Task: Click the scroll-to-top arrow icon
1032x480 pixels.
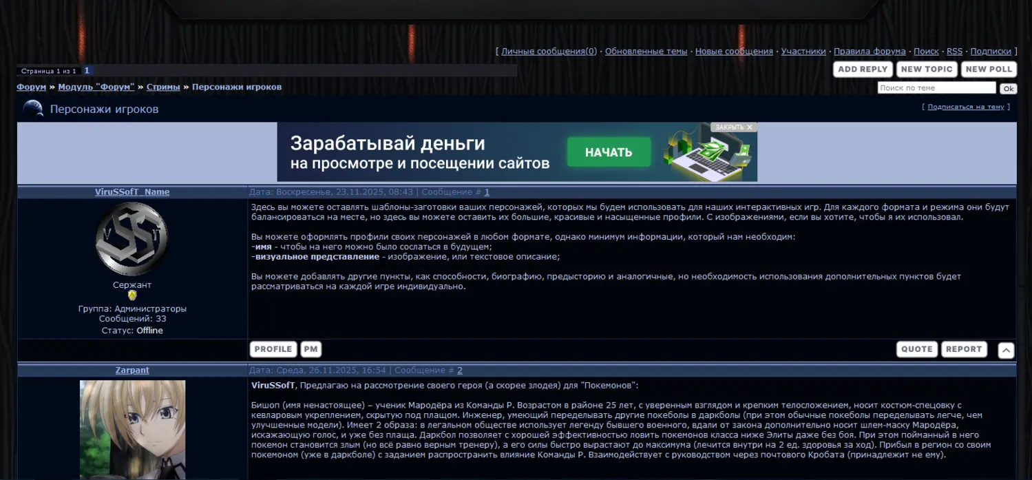Action: coord(1005,351)
